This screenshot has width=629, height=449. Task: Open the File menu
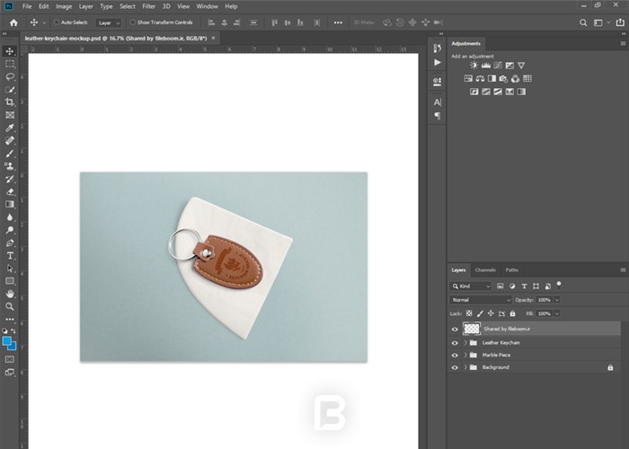[27, 6]
